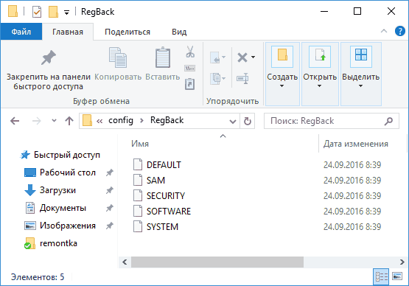The height and width of the screenshot is (286, 409).
Task: Show hidden path with double chevron in address bar
Action: click(99, 121)
